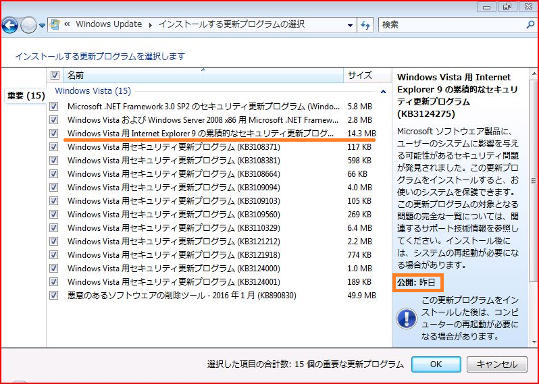Sort by the サイズ column header

367,75
